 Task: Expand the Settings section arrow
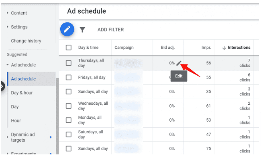click(7, 27)
